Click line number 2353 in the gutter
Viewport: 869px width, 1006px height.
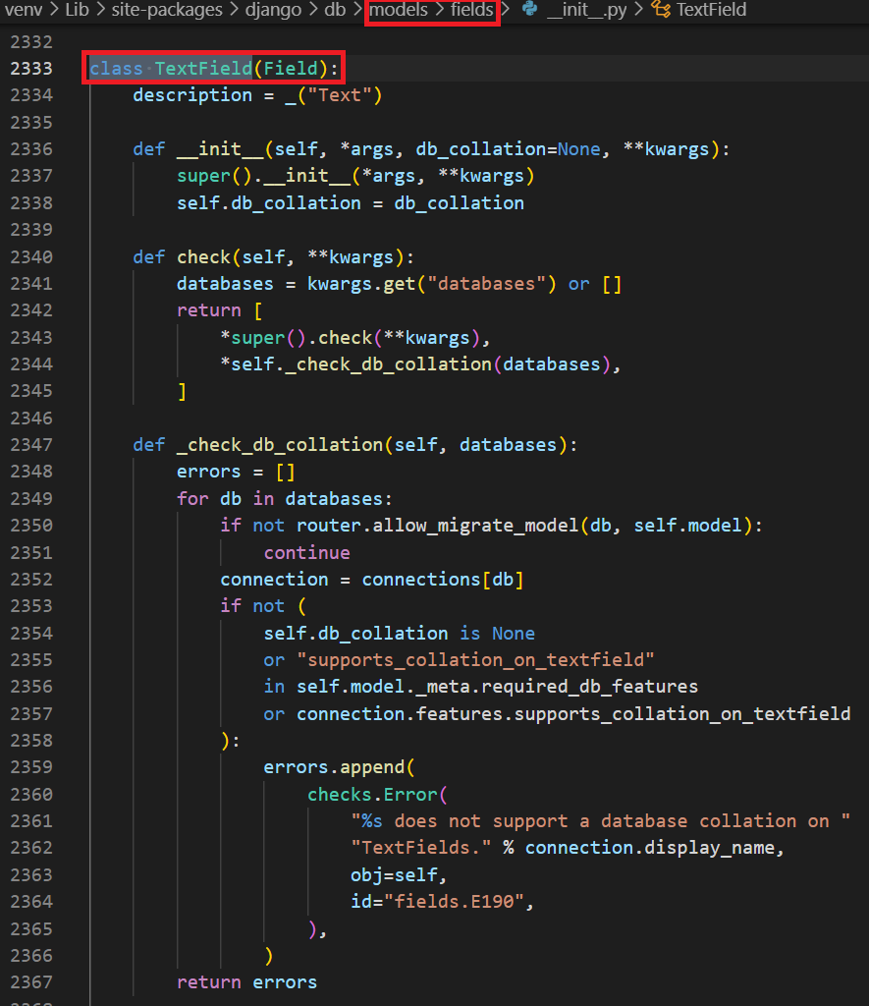[31, 605]
